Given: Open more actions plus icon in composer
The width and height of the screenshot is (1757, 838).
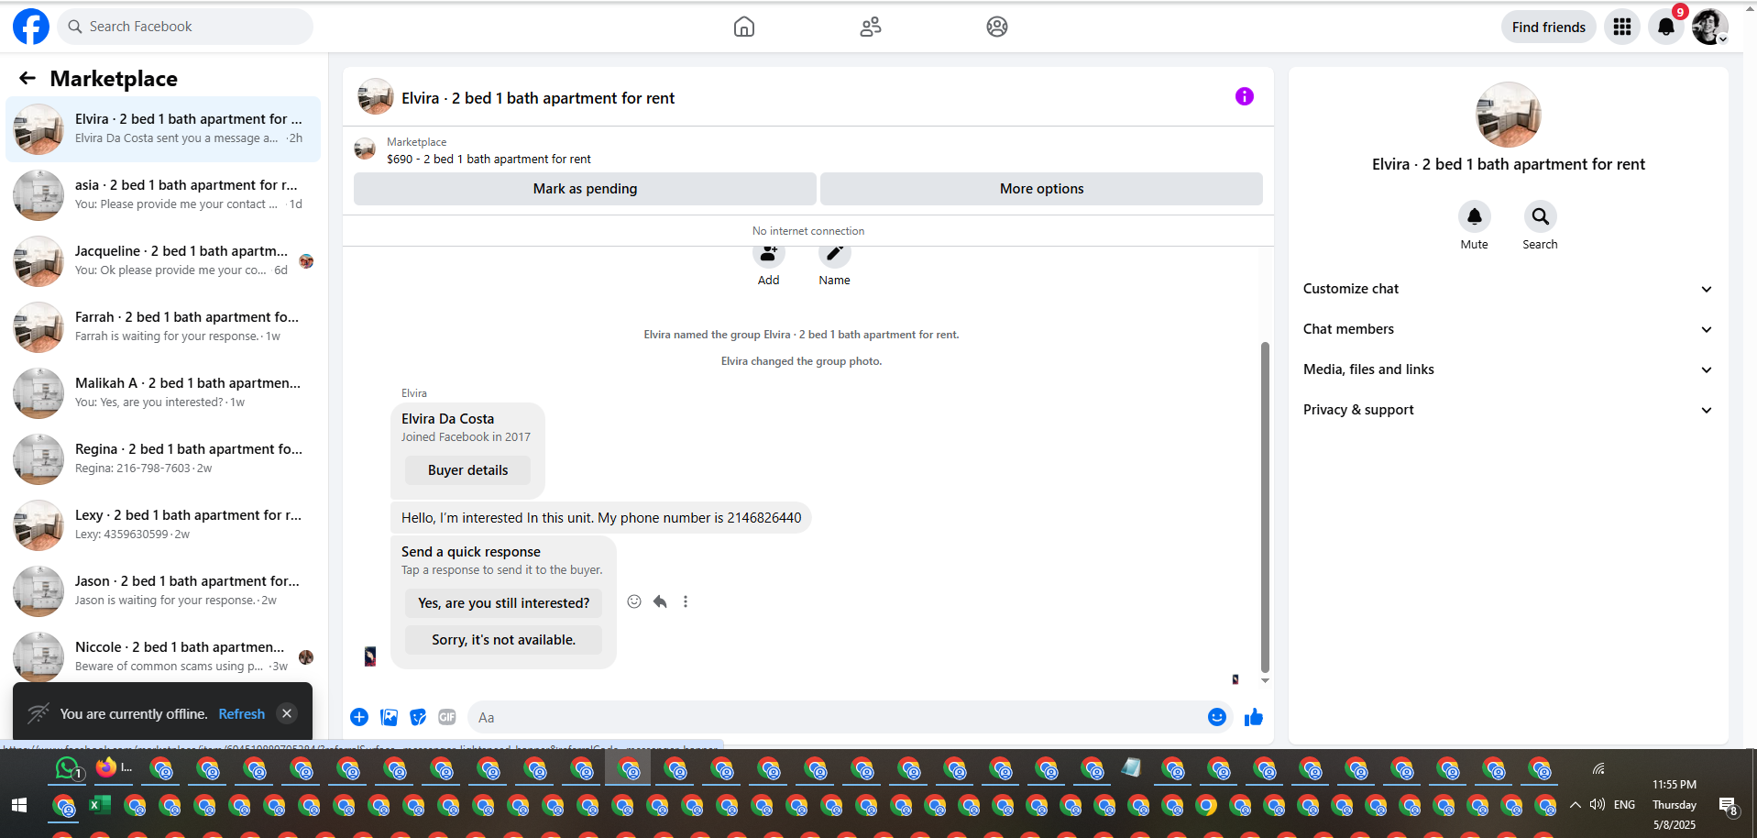Looking at the screenshot, I should tap(359, 717).
